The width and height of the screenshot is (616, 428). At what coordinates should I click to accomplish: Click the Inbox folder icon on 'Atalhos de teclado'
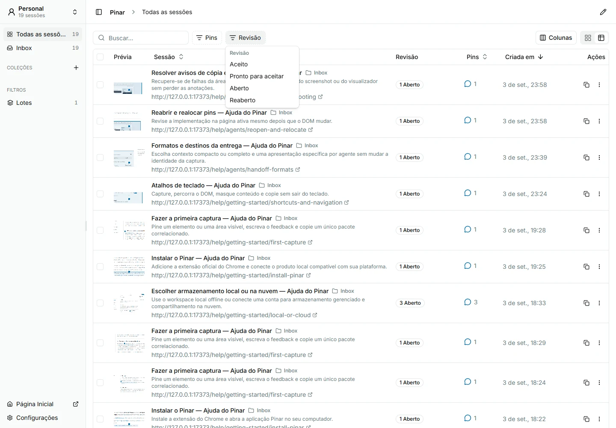point(262,185)
